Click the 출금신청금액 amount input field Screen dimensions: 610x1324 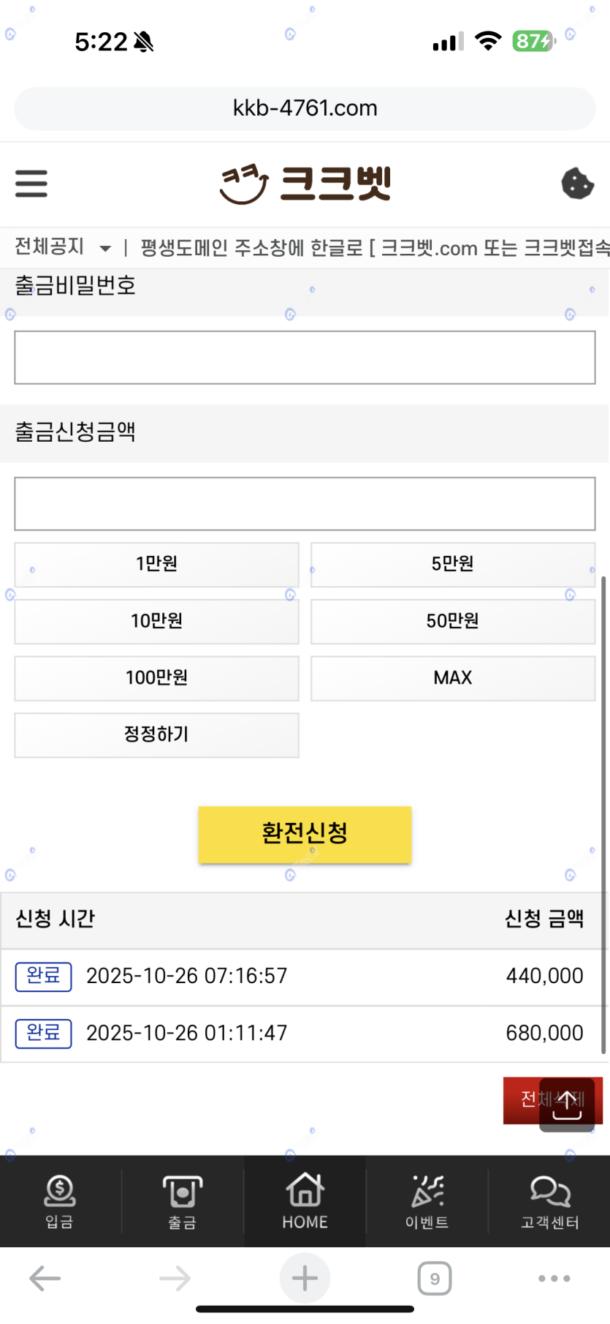point(305,504)
